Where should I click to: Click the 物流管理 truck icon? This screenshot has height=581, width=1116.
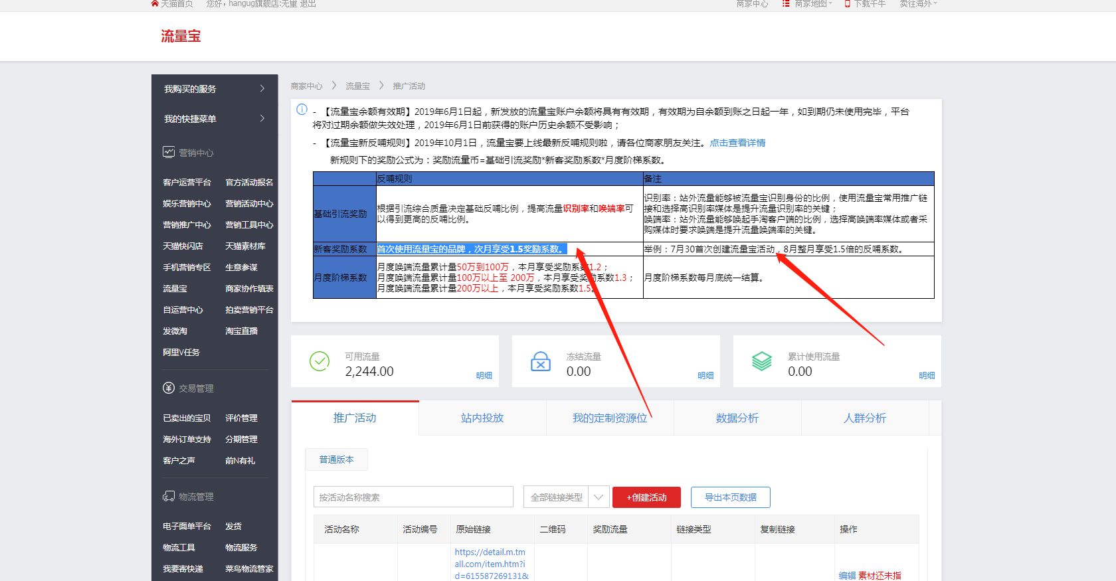pyautogui.click(x=169, y=496)
